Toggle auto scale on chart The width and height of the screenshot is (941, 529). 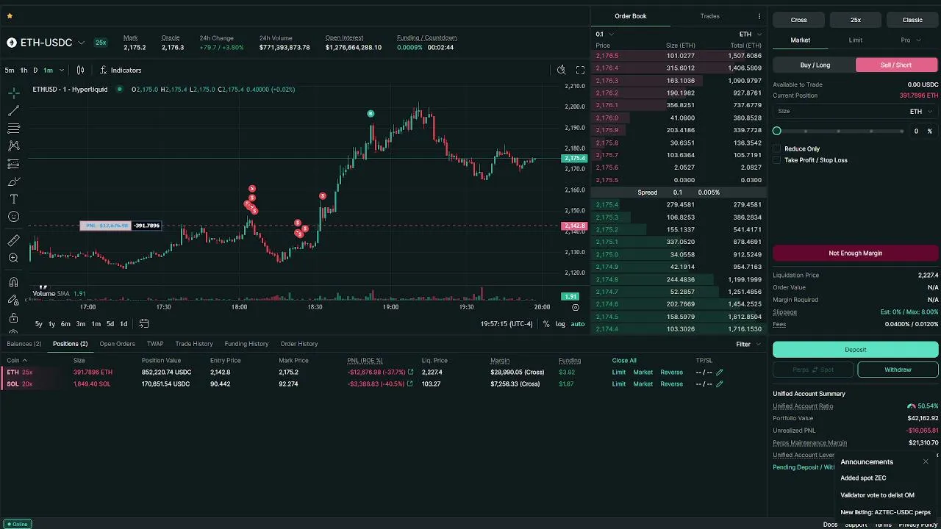(578, 324)
